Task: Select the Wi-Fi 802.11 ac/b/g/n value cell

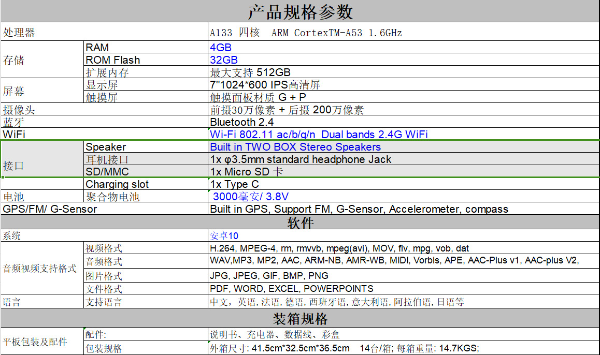Action: tap(404, 134)
